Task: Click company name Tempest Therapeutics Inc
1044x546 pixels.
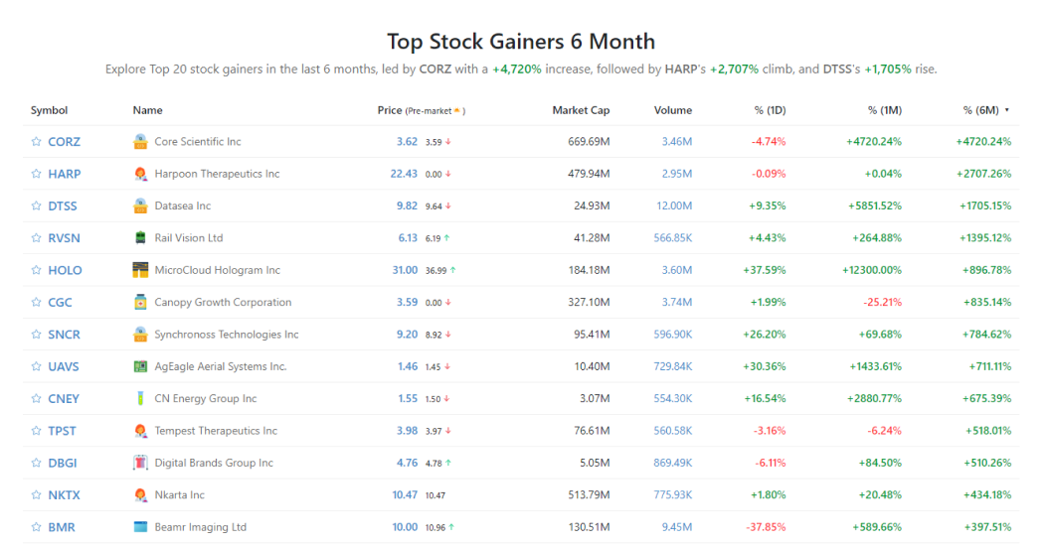Action: coord(216,430)
